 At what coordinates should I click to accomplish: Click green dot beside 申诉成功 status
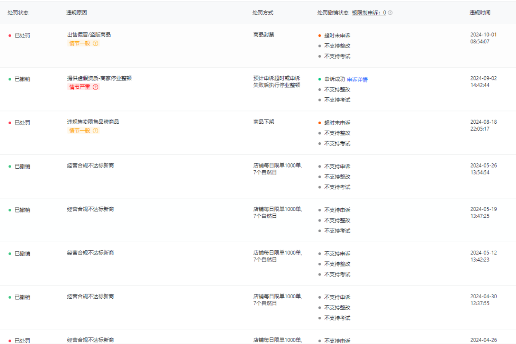(320, 79)
